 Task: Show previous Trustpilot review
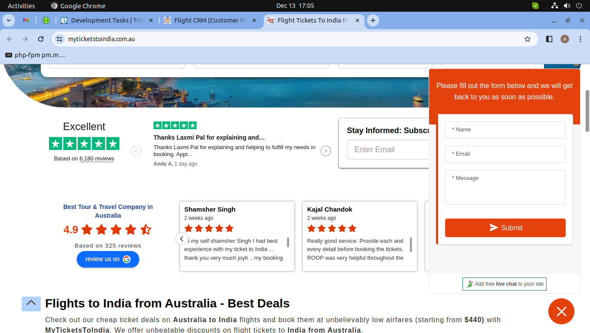point(136,151)
